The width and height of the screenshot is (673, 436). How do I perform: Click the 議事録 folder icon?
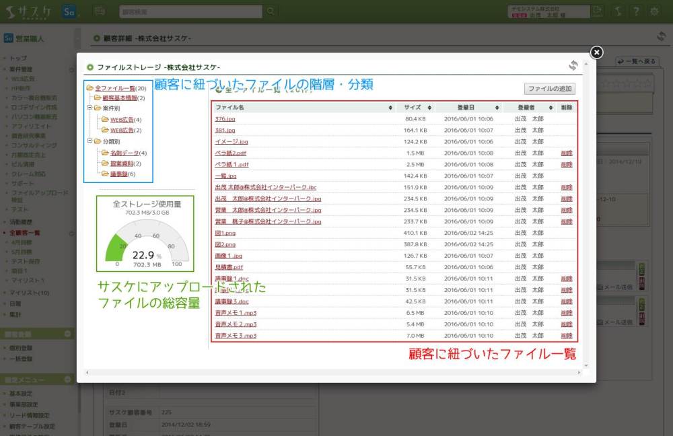pos(105,174)
